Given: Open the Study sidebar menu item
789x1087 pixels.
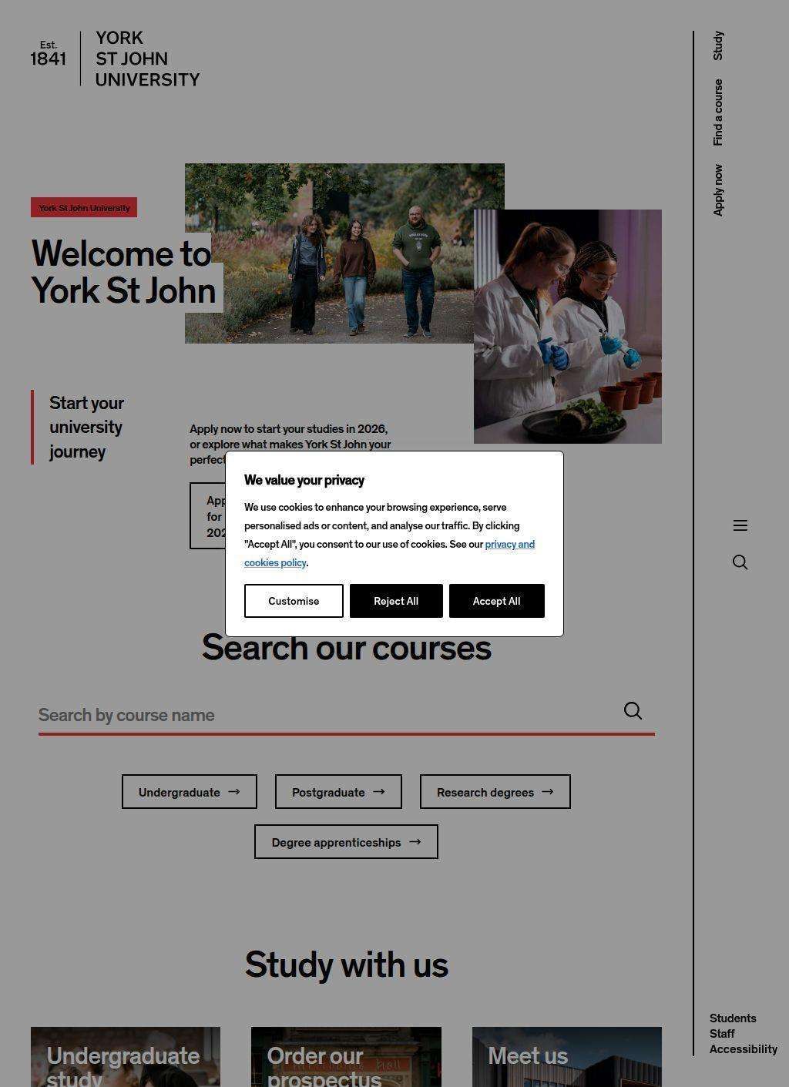Looking at the screenshot, I should coord(718,45).
